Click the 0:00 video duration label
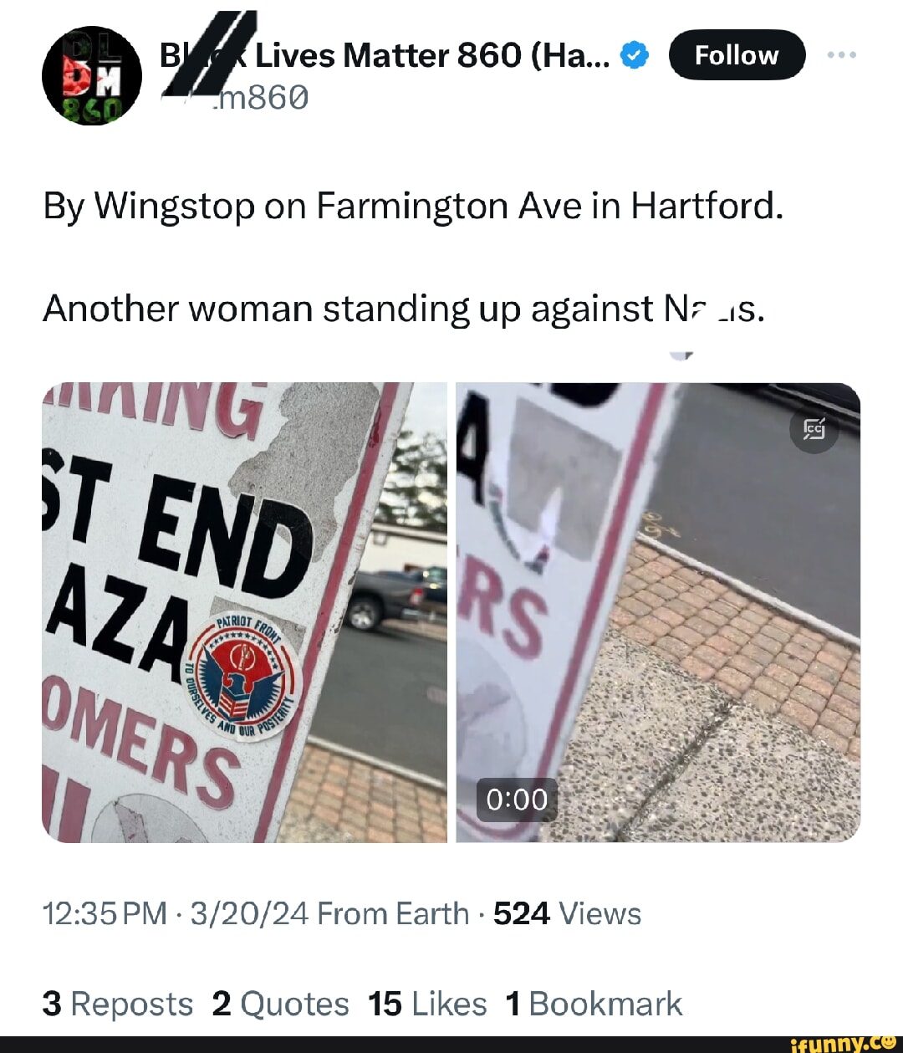This screenshot has width=903, height=1053. point(517,800)
